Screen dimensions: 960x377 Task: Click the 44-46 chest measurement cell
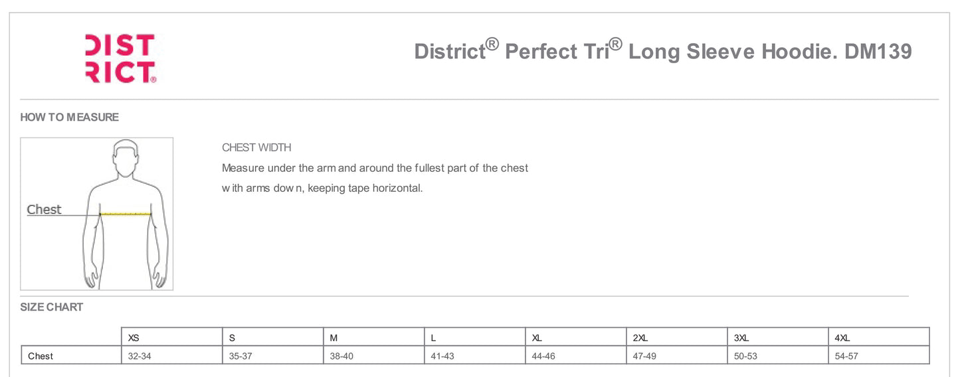[x=543, y=356]
